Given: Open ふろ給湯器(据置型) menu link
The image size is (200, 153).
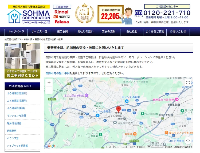Looking at the screenshot, I should coord(17,101).
